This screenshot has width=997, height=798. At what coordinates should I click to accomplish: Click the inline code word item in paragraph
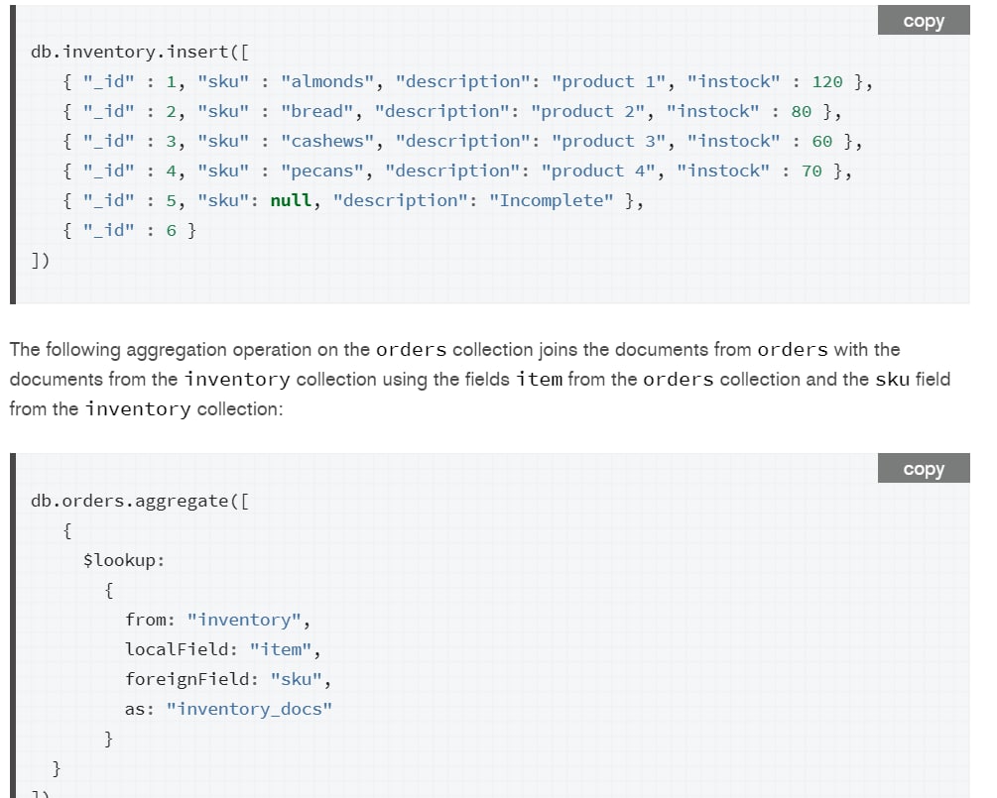tap(540, 380)
